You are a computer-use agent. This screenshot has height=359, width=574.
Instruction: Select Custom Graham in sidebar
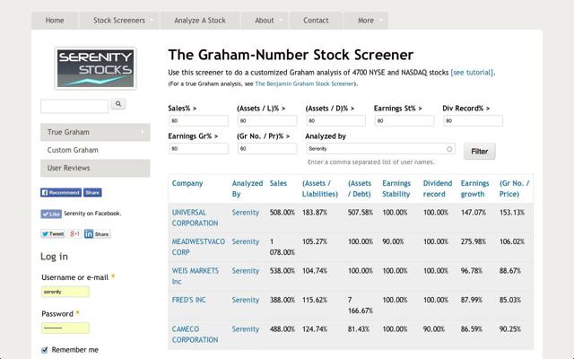95,150
